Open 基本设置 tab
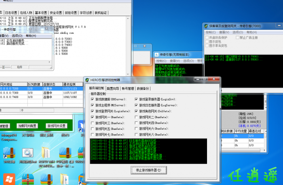Viewport: 283px width, 185px height. coord(41,12)
